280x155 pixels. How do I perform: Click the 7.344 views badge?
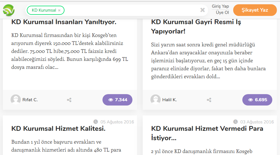(x=117, y=100)
